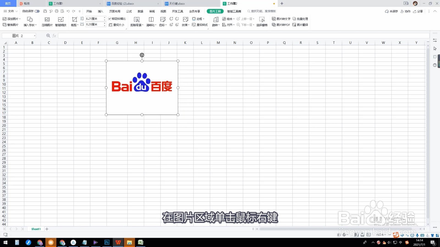Click the redo arrow icon
The width and height of the screenshot is (440, 247).
coord(74,11)
